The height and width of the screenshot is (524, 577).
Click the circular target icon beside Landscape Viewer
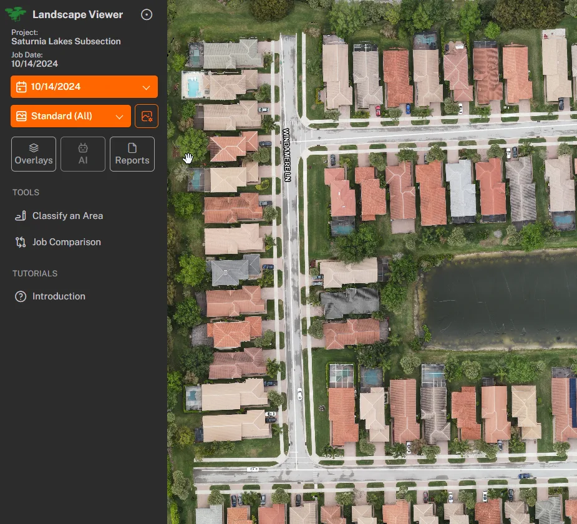147,15
